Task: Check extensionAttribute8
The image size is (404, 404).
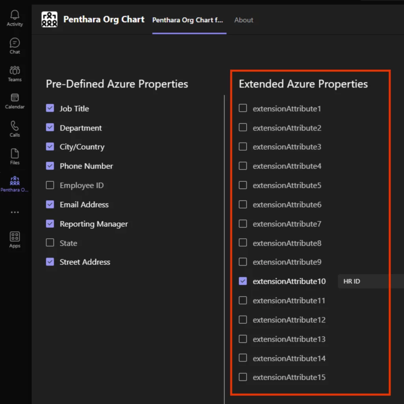Action: tap(243, 243)
